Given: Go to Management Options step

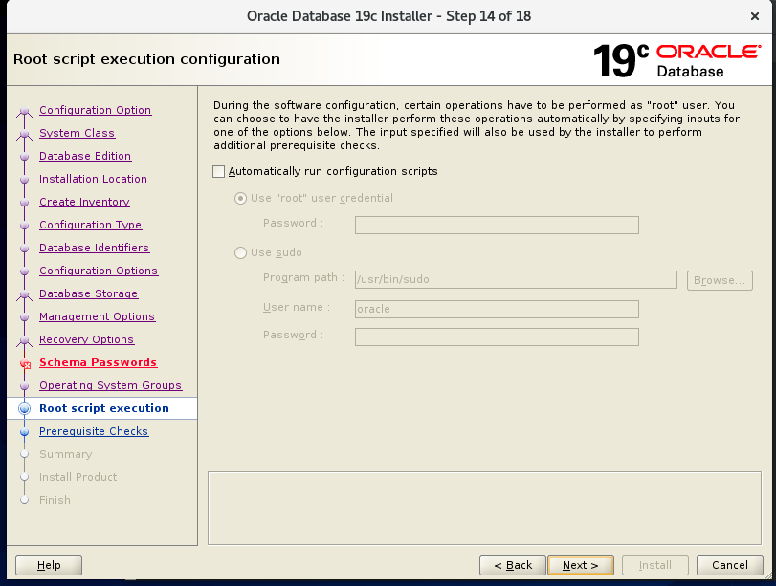Looking at the screenshot, I should (97, 316).
